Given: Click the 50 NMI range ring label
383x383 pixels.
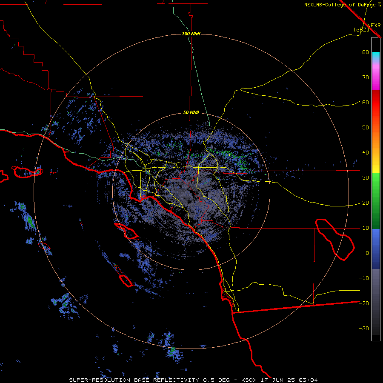Looking at the screenshot, I should 191,113.
